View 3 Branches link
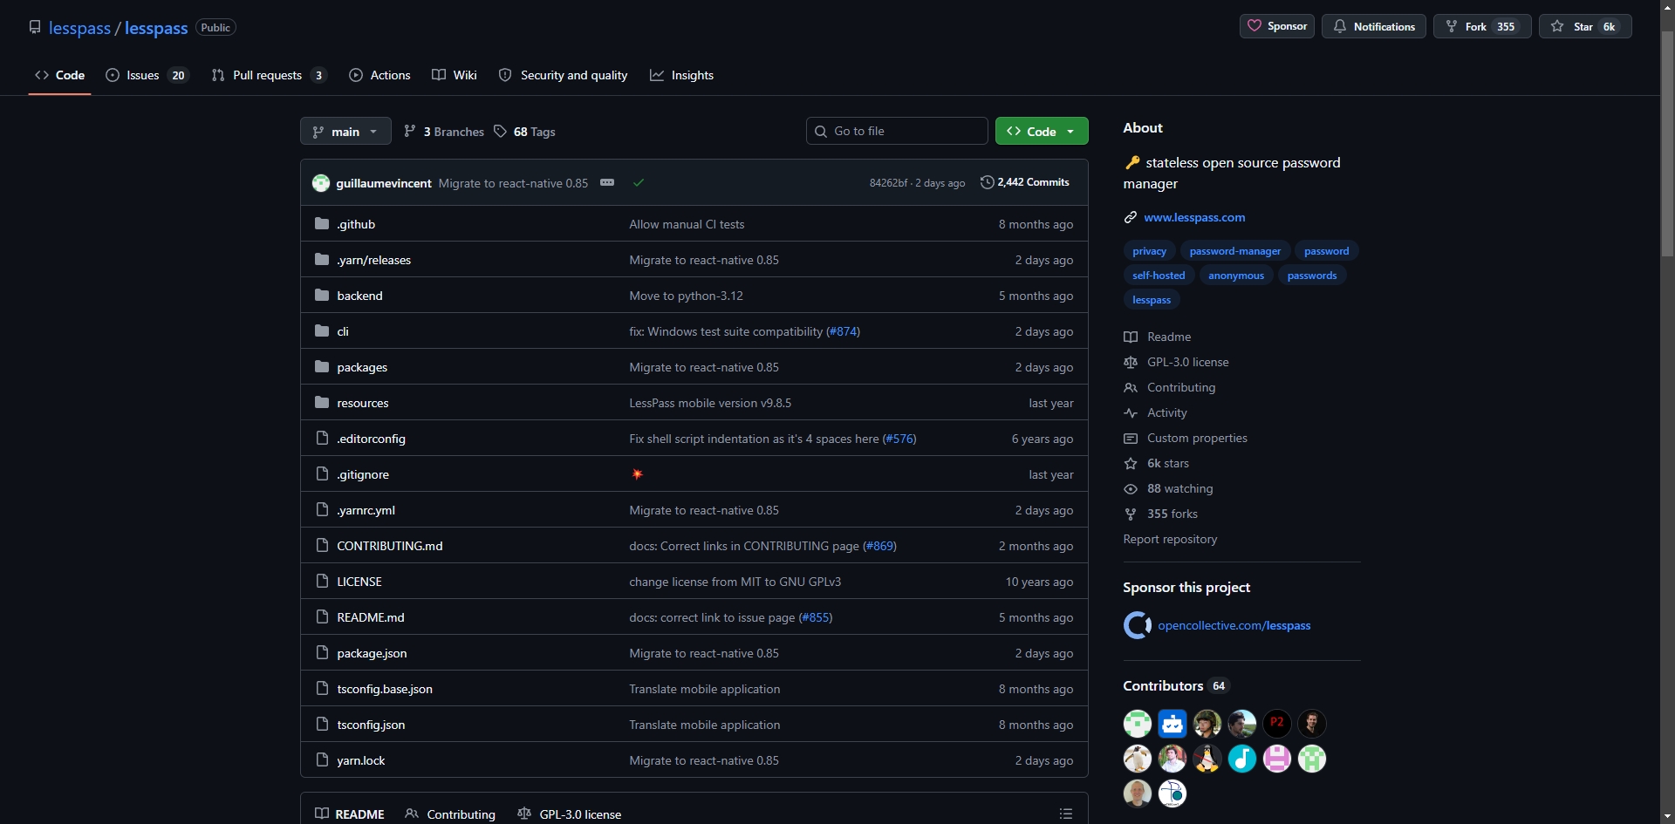The height and width of the screenshot is (824, 1675). coord(444,132)
